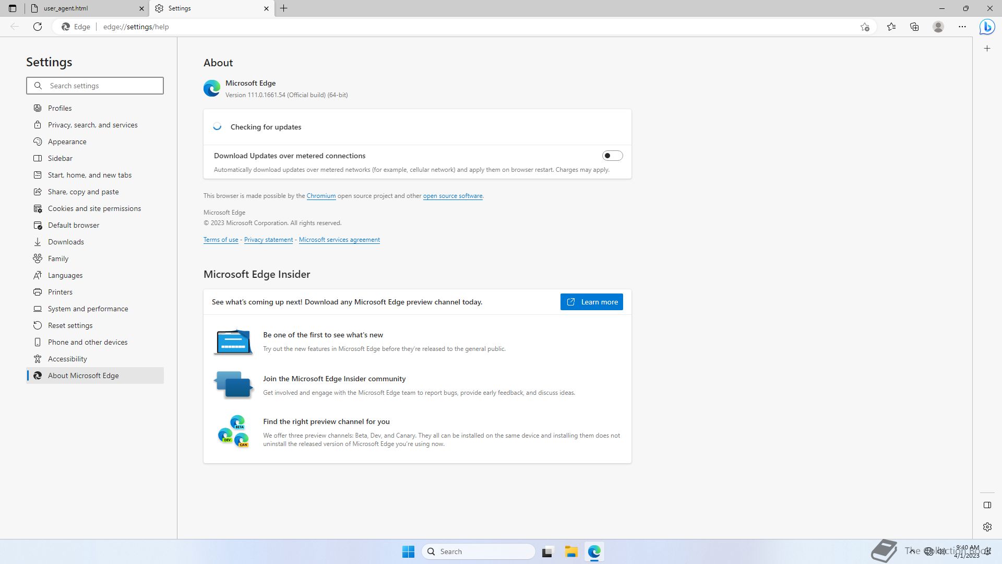
Task: Click the browser refresh icon
Action: 38,27
